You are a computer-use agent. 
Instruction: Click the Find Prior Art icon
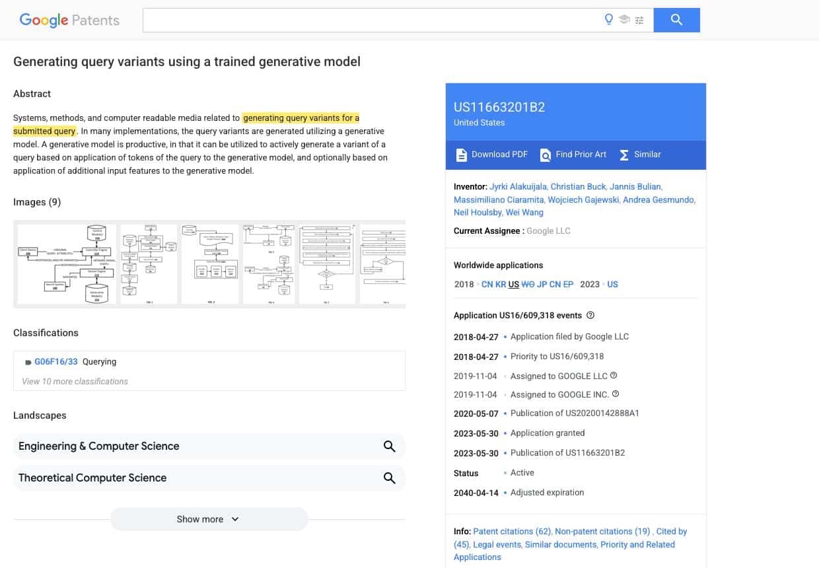(x=546, y=155)
